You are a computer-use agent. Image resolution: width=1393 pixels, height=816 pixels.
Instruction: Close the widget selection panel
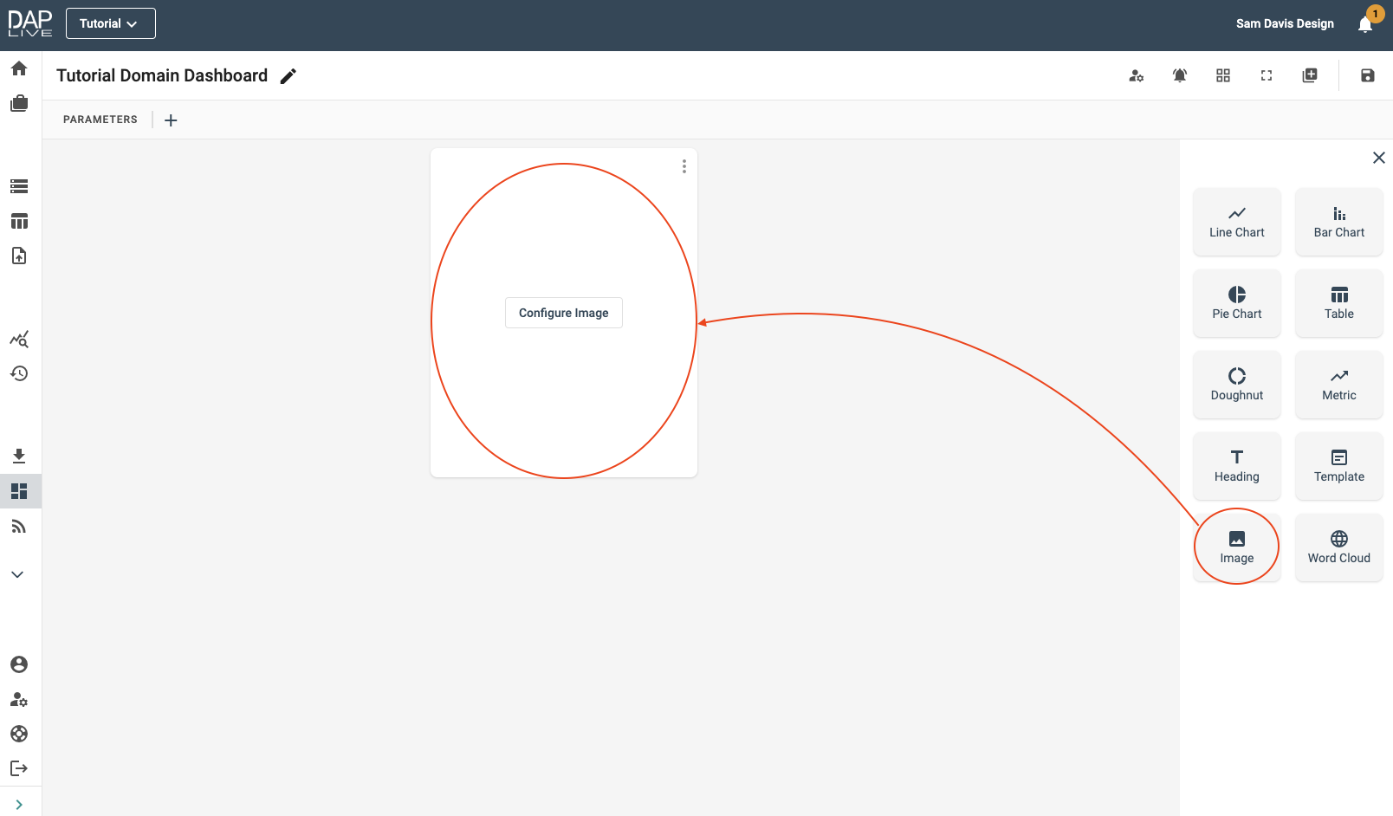(x=1378, y=158)
